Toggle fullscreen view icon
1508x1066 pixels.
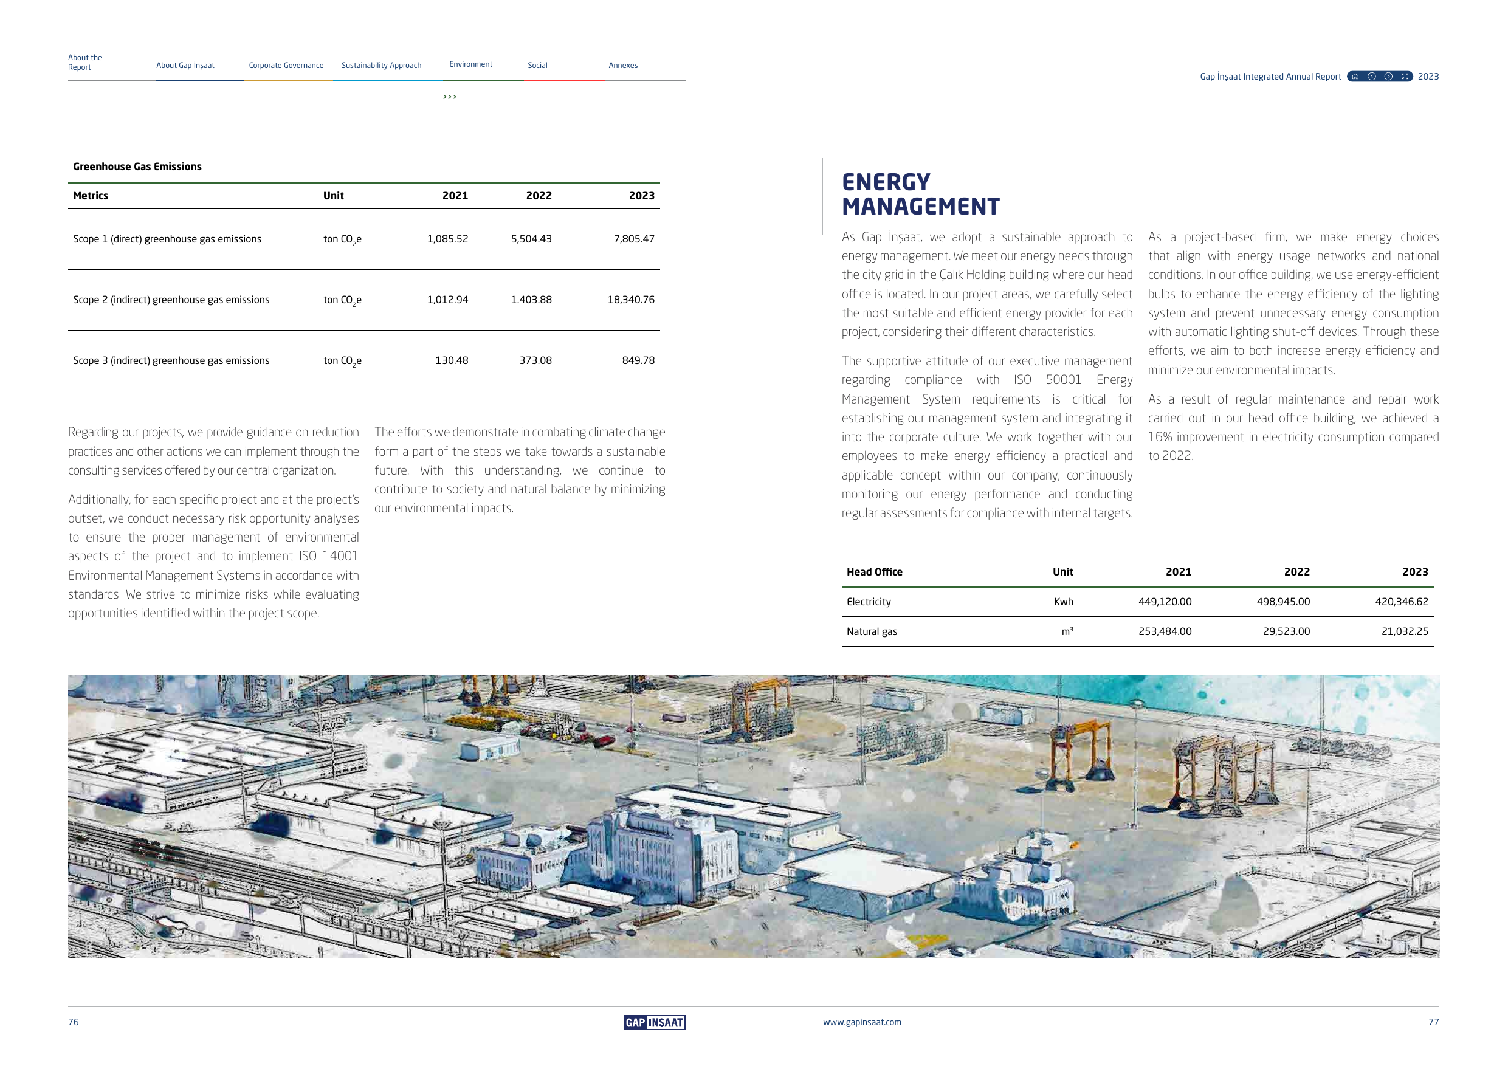1404,76
